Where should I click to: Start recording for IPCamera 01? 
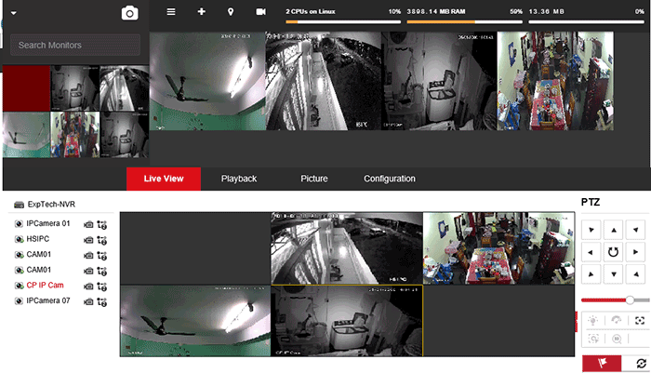pyautogui.click(x=88, y=225)
